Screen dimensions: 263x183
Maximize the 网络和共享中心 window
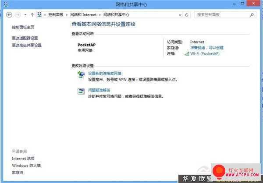coord(242,4)
